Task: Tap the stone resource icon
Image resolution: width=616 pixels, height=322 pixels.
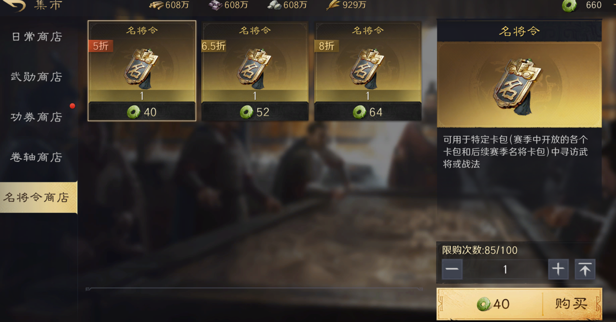Action: coord(274,5)
